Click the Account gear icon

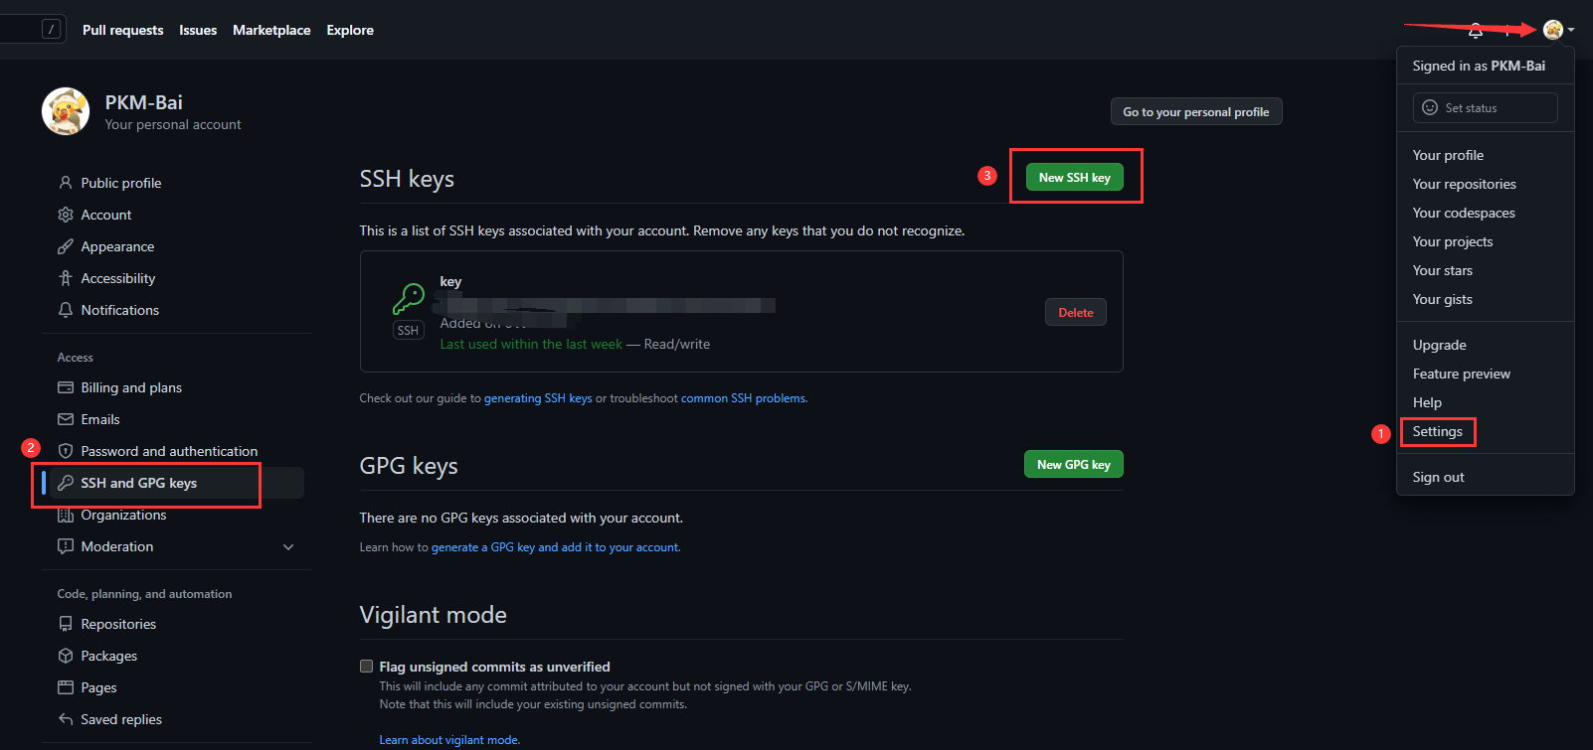[x=66, y=215]
